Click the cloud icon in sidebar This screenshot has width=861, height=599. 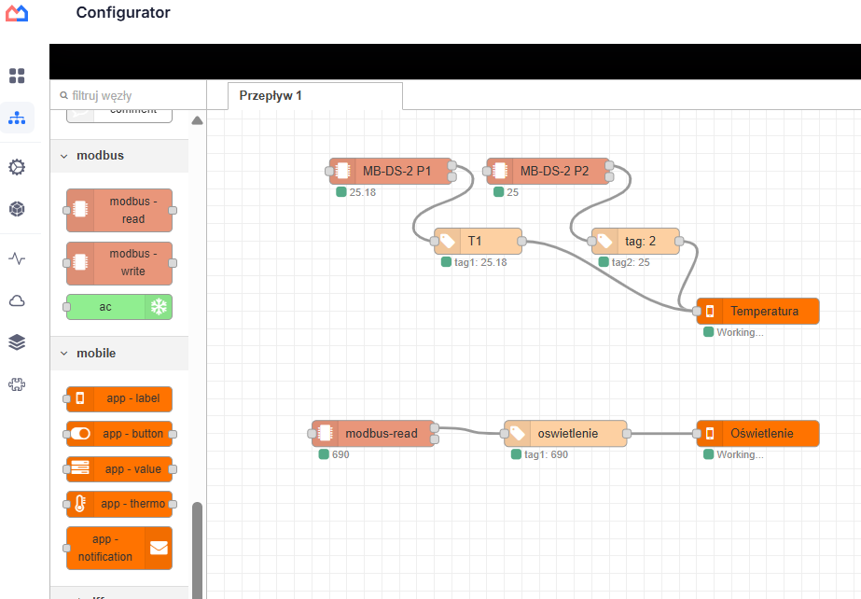point(17,300)
